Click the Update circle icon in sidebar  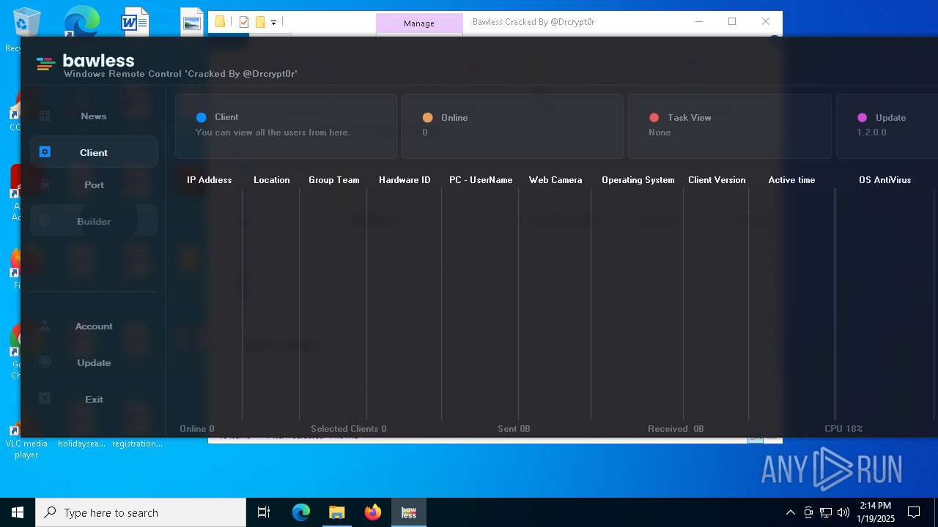[x=45, y=362]
